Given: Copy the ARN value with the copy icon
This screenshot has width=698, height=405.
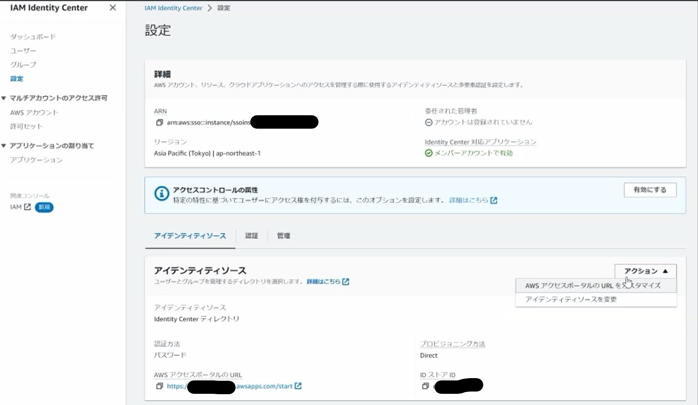Looking at the screenshot, I should [x=159, y=122].
